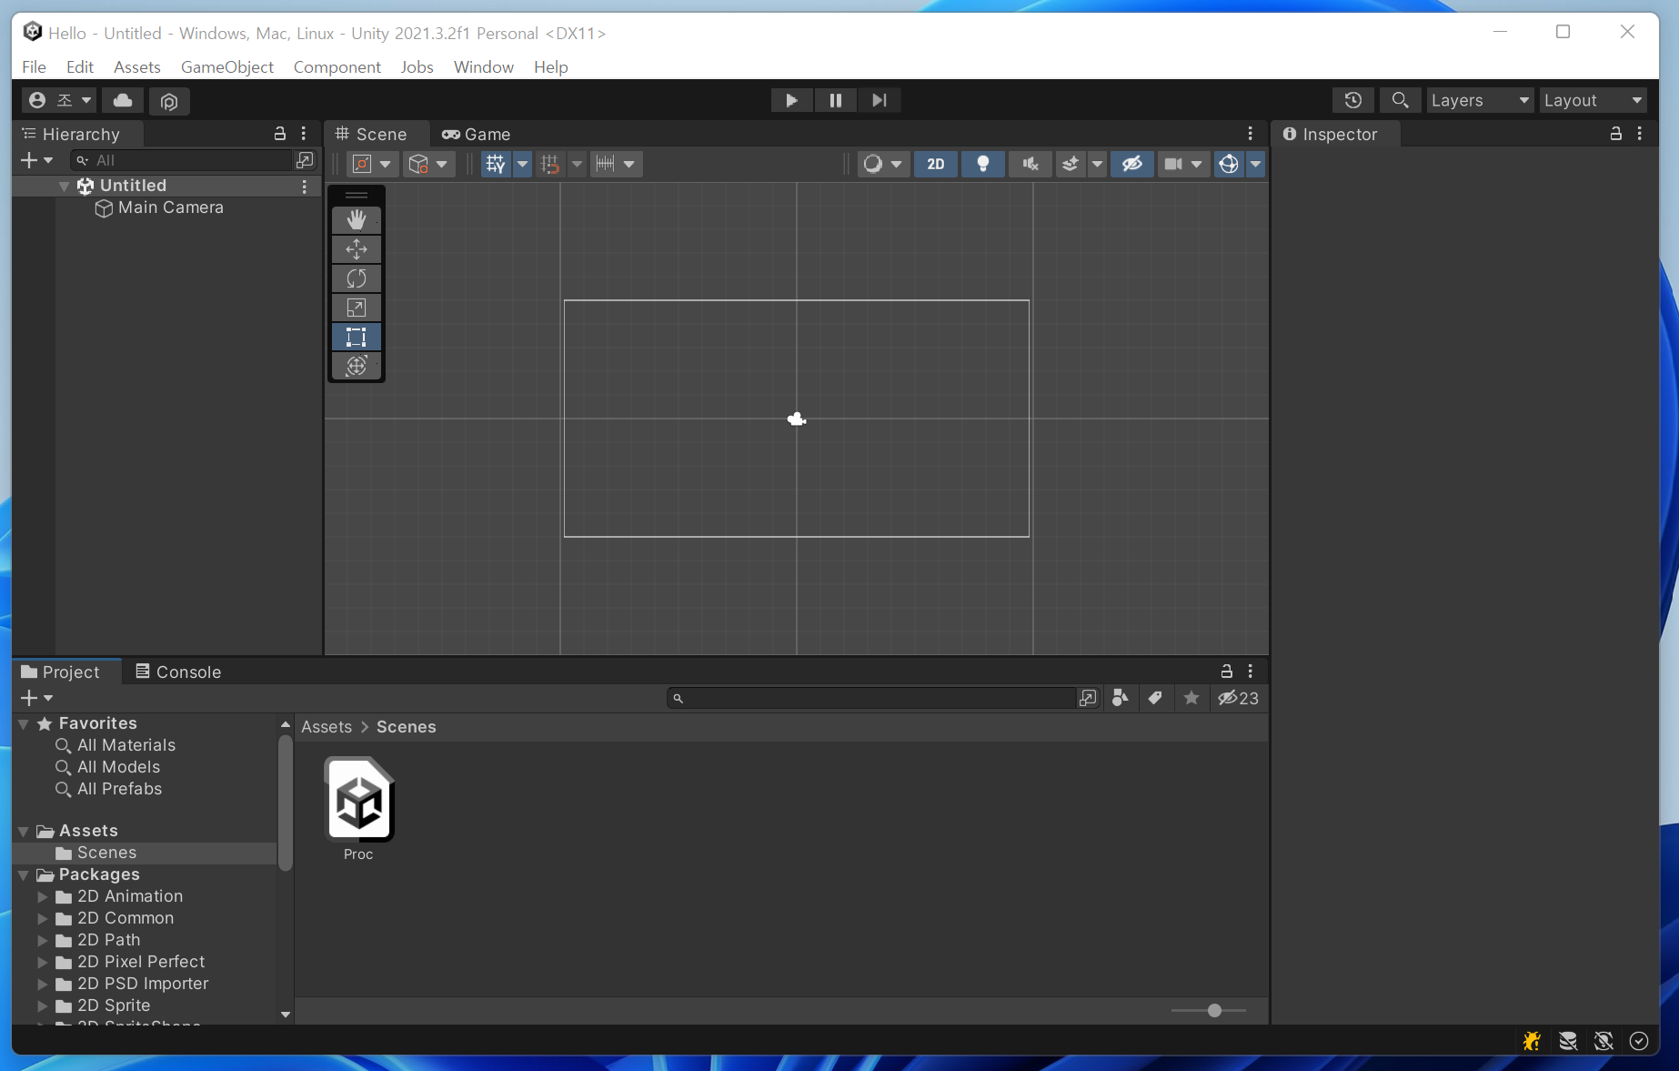
Task: Open gizmos dropdown arrow
Action: point(1255,164)
